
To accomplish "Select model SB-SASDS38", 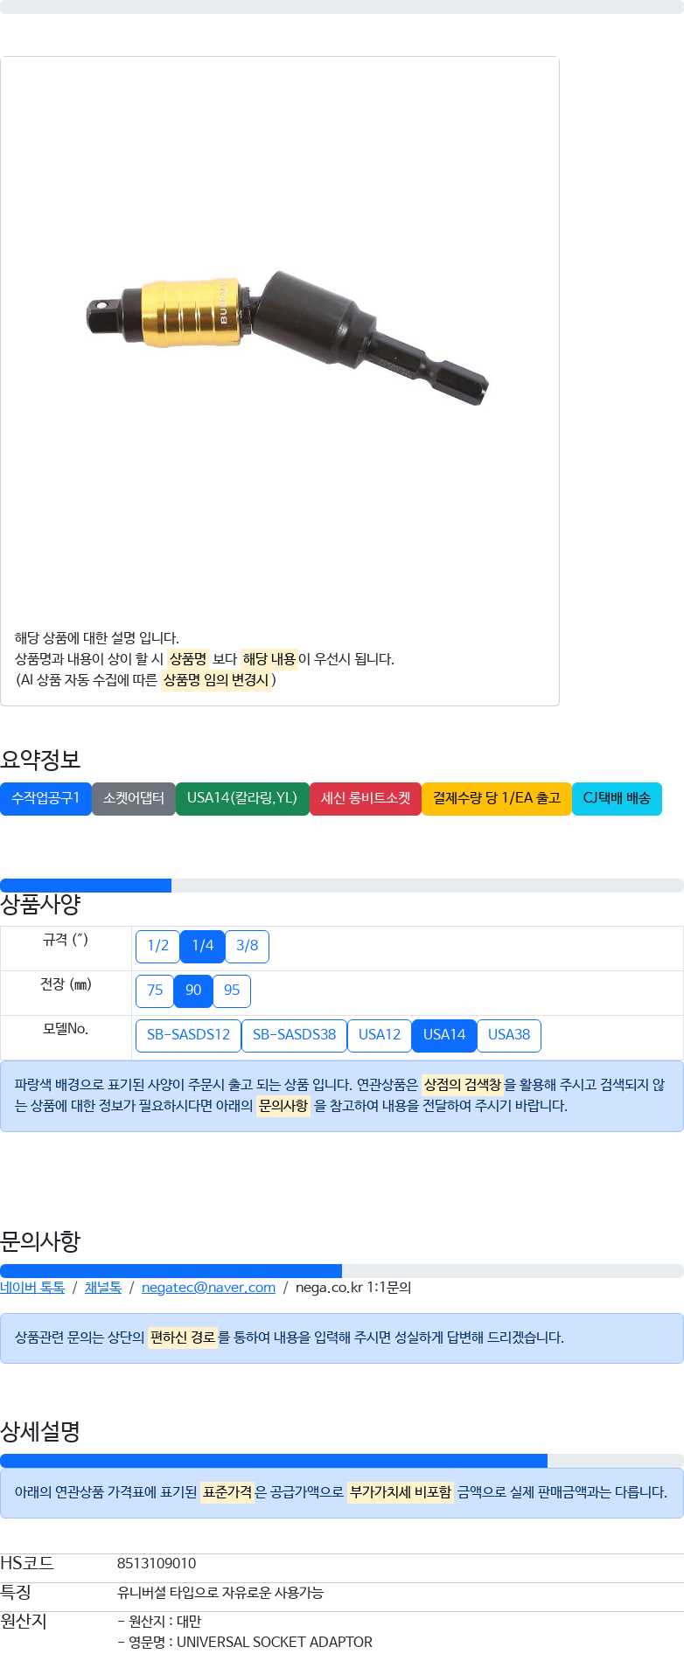I will pos(294,1035).
